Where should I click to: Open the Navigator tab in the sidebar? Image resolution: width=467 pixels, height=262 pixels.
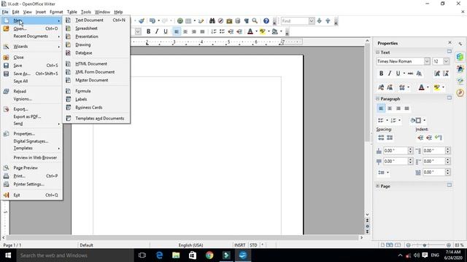point(460,92)
